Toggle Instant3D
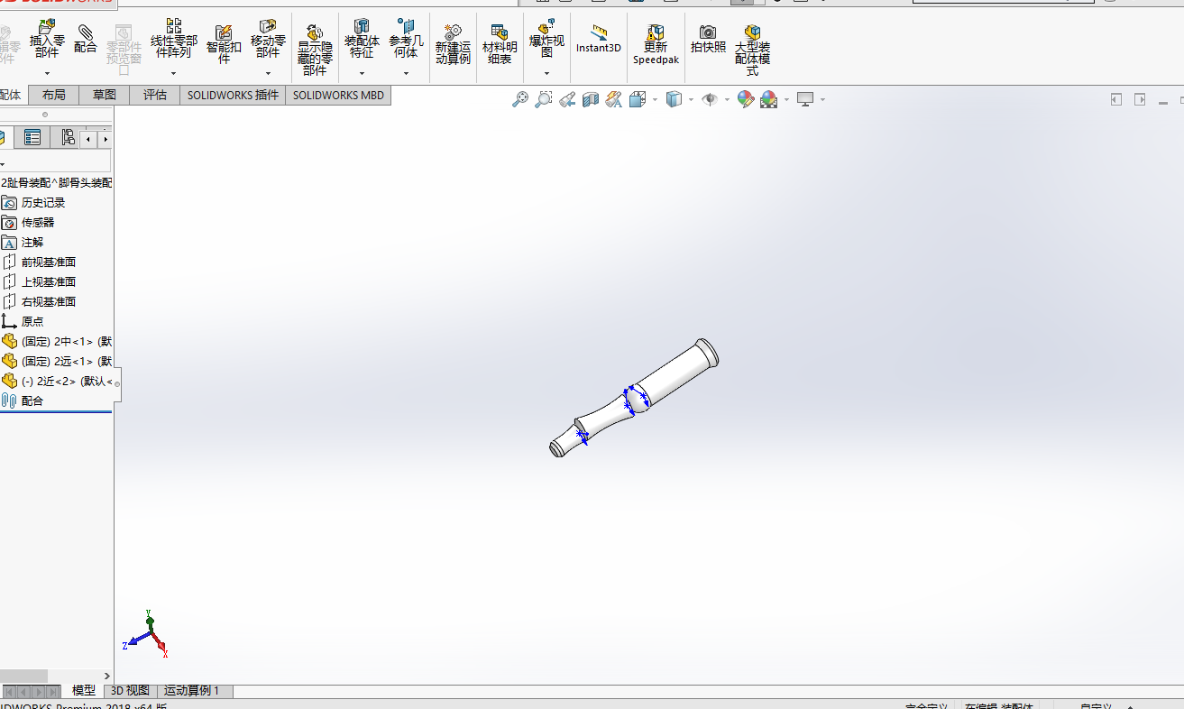 pos(599,40)
